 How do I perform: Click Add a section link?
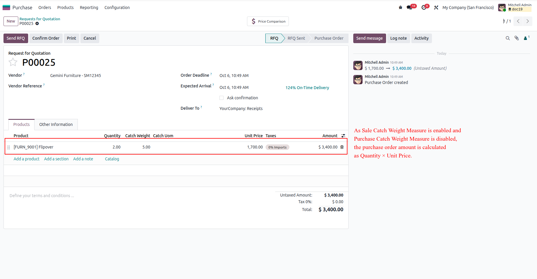coord(56,159)
